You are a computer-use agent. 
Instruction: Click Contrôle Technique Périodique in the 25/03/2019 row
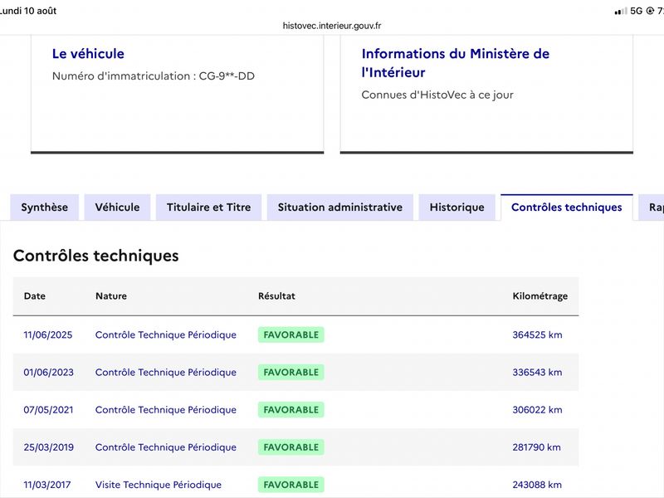click(x=165, y=447)
